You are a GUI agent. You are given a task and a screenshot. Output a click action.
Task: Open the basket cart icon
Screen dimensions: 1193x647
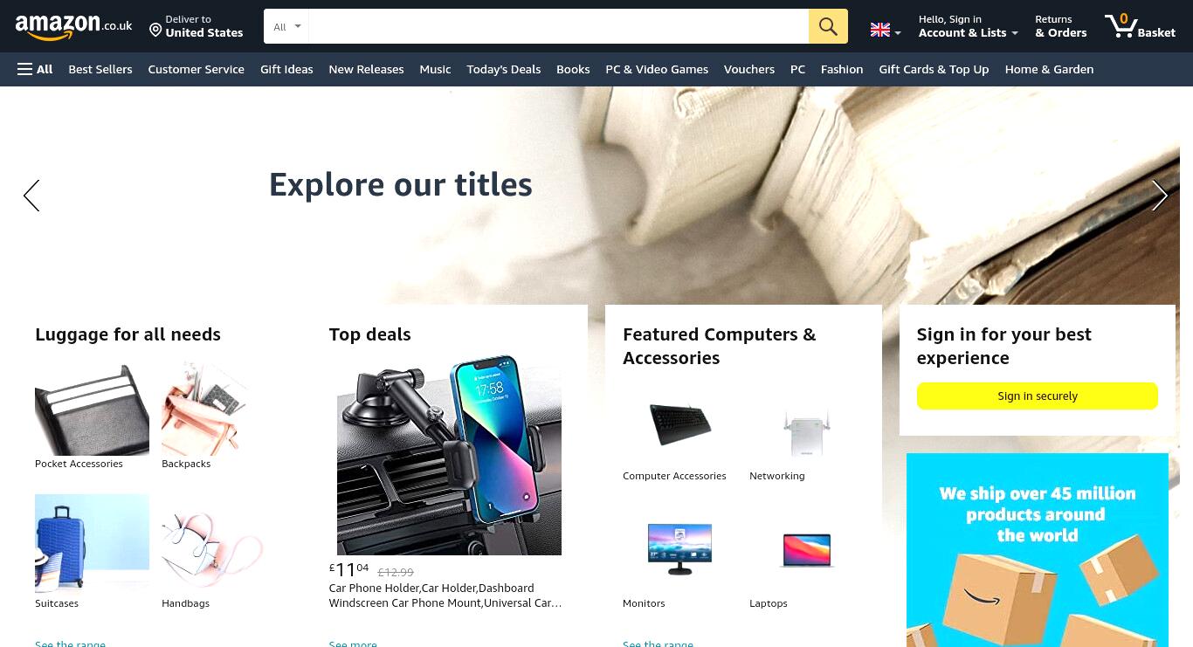1141,26
